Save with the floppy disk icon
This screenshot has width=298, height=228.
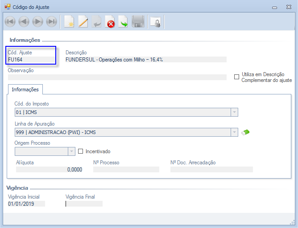click(x=138, y=22)
